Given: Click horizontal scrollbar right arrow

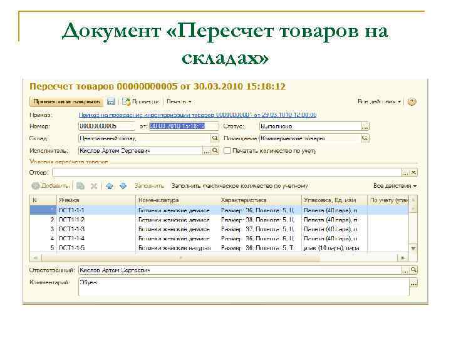Looking at the screenshot, I should (403, 258).
